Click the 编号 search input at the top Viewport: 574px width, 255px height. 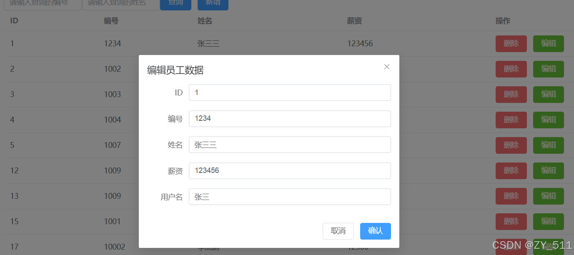point(43,4)
